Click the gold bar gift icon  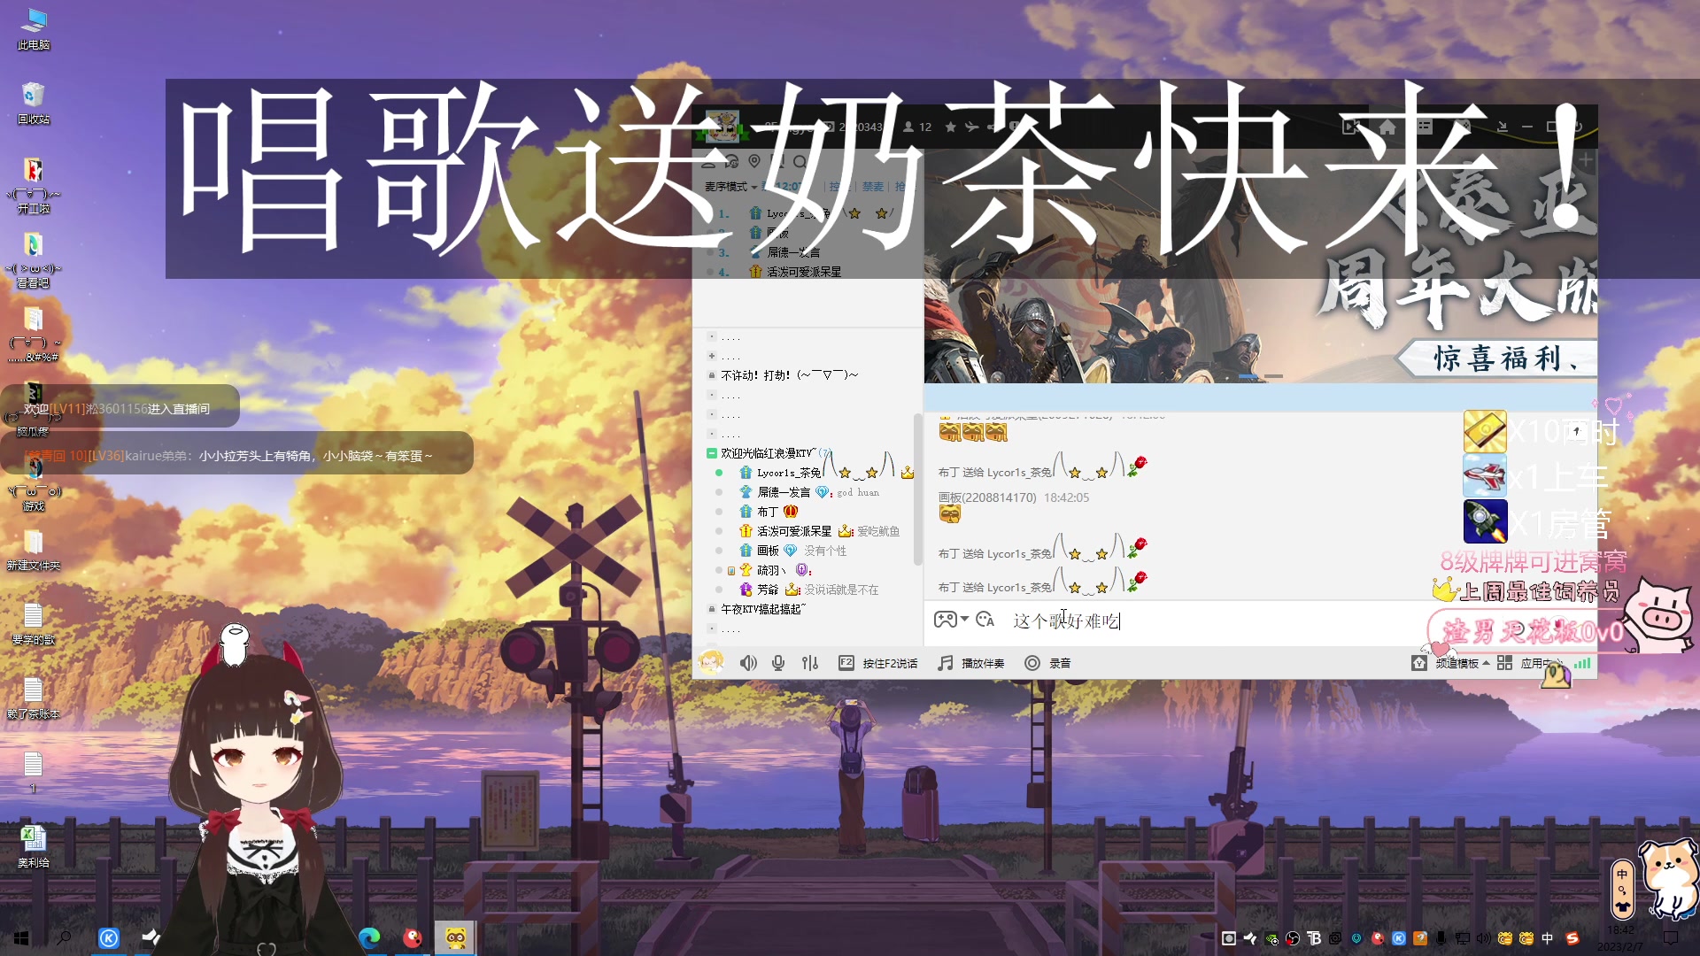tap(1485, 432)
